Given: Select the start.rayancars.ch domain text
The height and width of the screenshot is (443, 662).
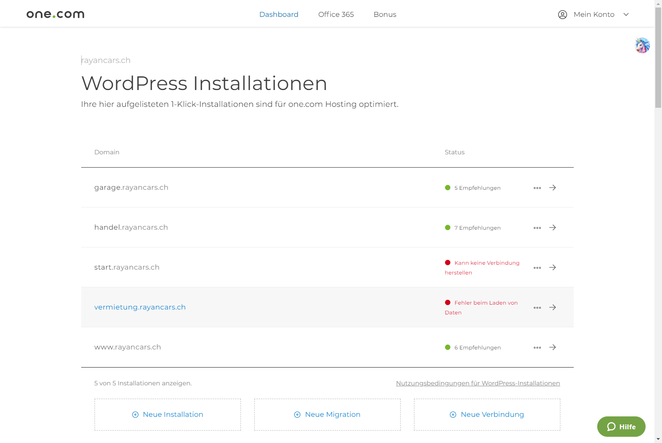Looking at the screenshot, I should [127, 267].
